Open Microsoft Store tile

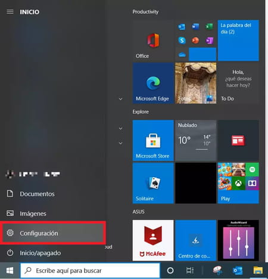[x=153, y=140]
